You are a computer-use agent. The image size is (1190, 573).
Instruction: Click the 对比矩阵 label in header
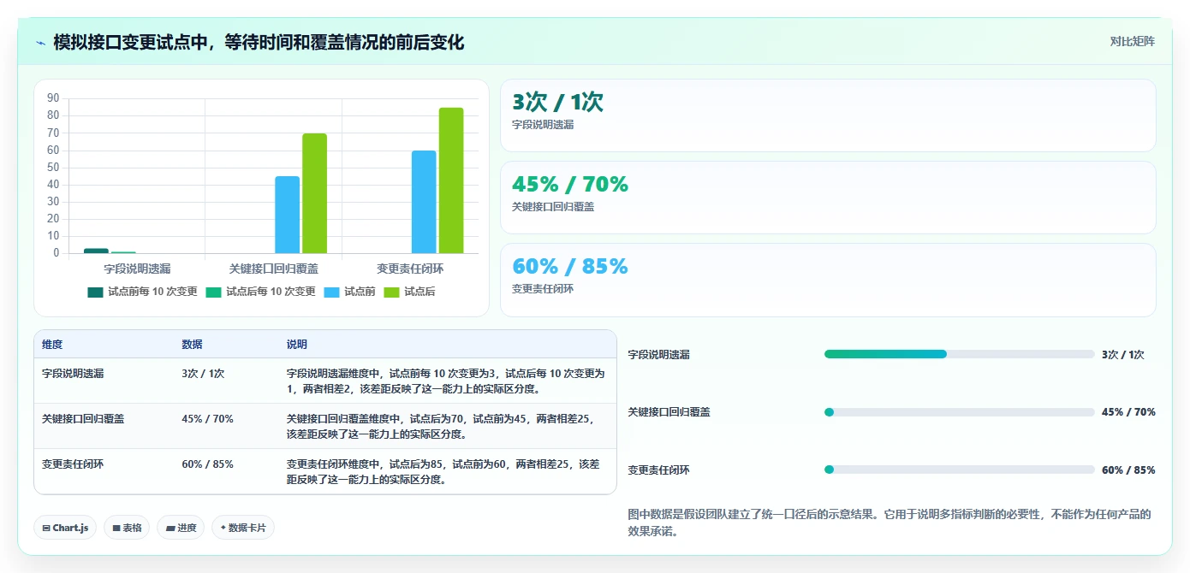click(x=1132, y=42)
